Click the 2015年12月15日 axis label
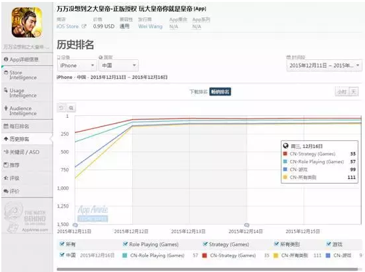Image resolution: width=365 pixels, height=272 pixels. tap(303, 231)
